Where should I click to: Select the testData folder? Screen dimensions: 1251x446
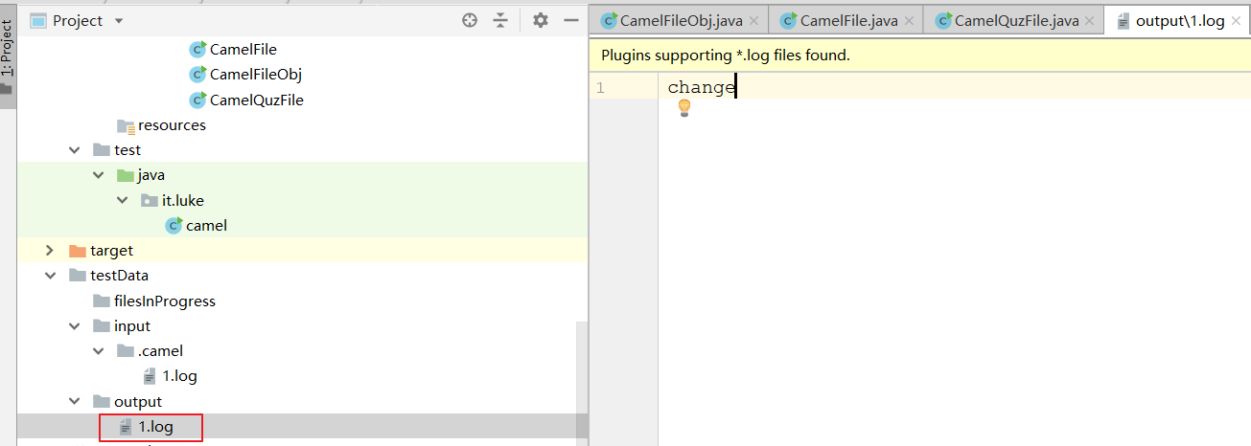[119, 276]
